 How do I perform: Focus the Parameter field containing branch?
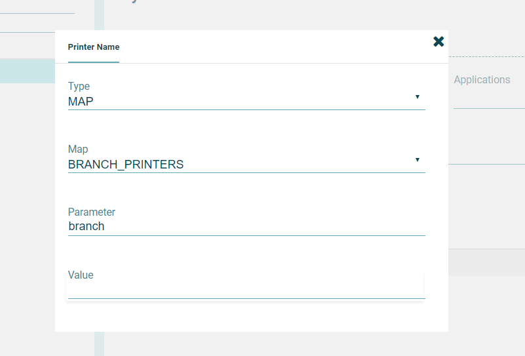[x=246, y=226]
